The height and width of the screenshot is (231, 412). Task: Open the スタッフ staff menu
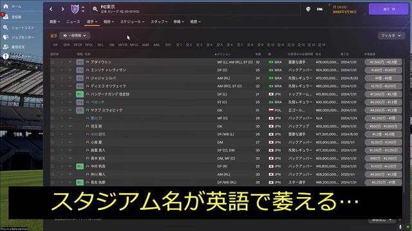159,22
